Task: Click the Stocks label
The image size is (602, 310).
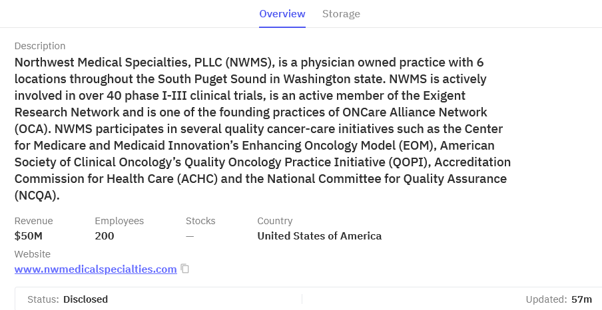Action: pyautogui.click(x=200, y=221)
